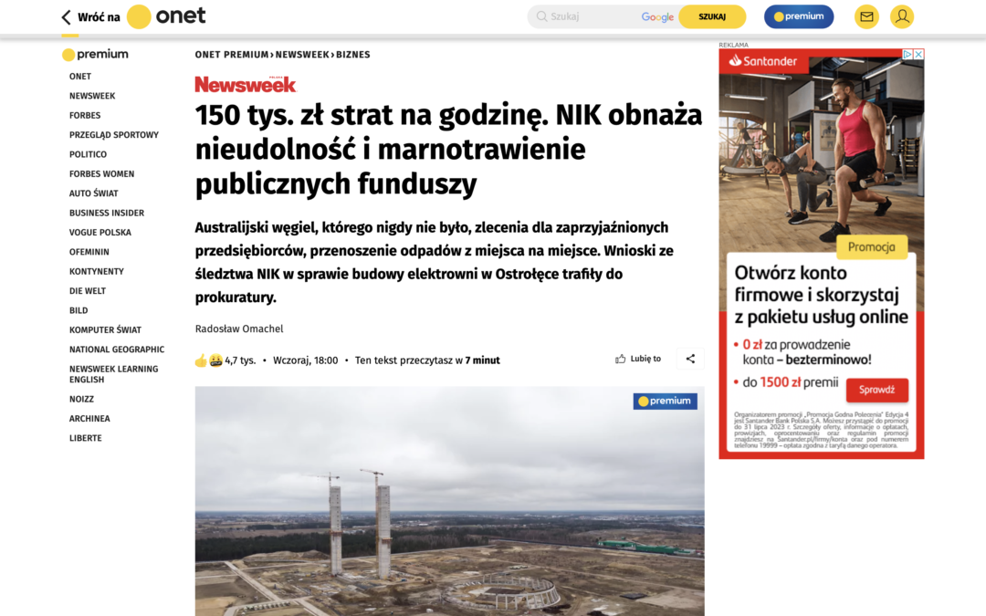Viewport: 986px width, 616px height.
Task: Open FORBES in the sidebar menu
Action: coord(85,116)
